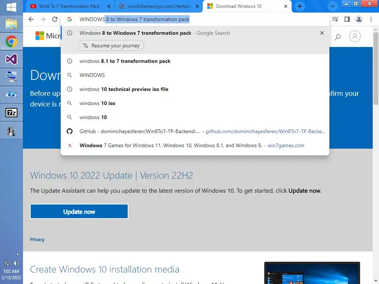Go back with the browser back arrow

point(31,19)
